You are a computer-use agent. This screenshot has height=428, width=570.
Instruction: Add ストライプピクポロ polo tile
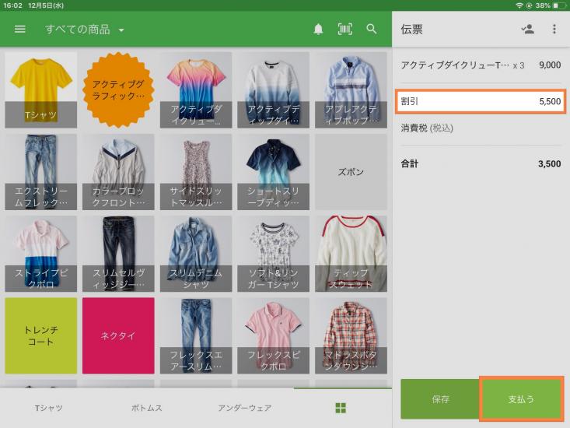coord(40,254)
